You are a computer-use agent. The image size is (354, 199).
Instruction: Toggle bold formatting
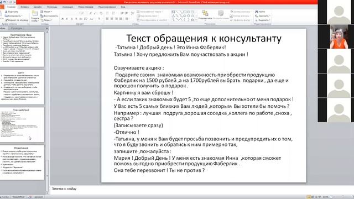point(63,19)
